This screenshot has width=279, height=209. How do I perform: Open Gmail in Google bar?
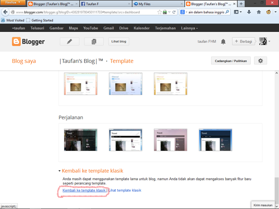coord(109,28)
